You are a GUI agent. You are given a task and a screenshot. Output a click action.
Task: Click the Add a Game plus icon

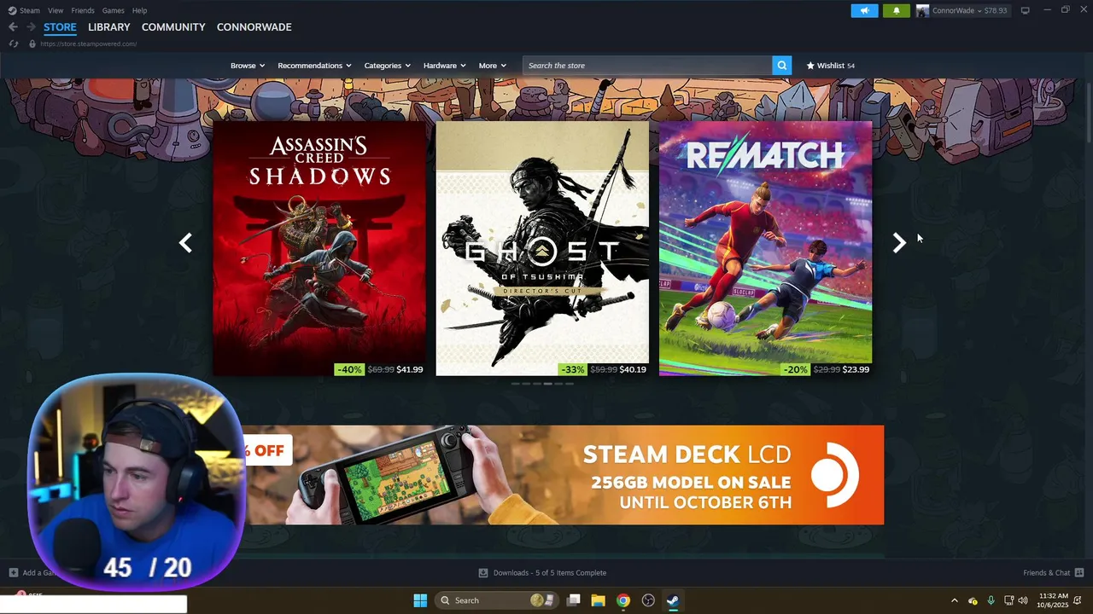tap(13, 573)
